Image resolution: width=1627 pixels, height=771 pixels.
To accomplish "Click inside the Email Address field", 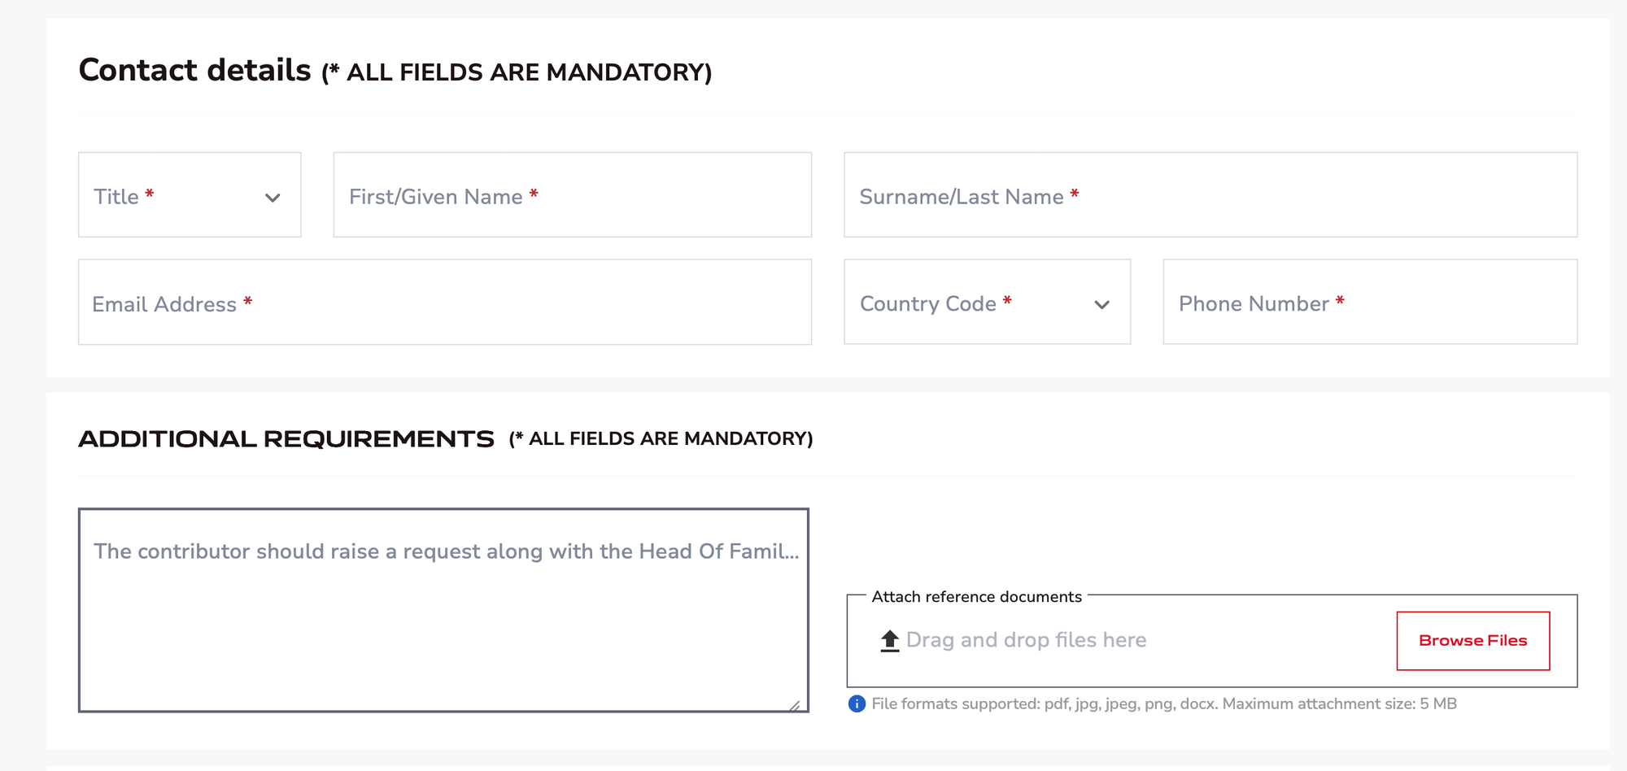I will (x=444, y=302).
